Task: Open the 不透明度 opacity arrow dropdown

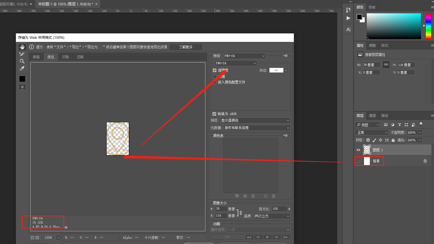Action: click(420, 132)
